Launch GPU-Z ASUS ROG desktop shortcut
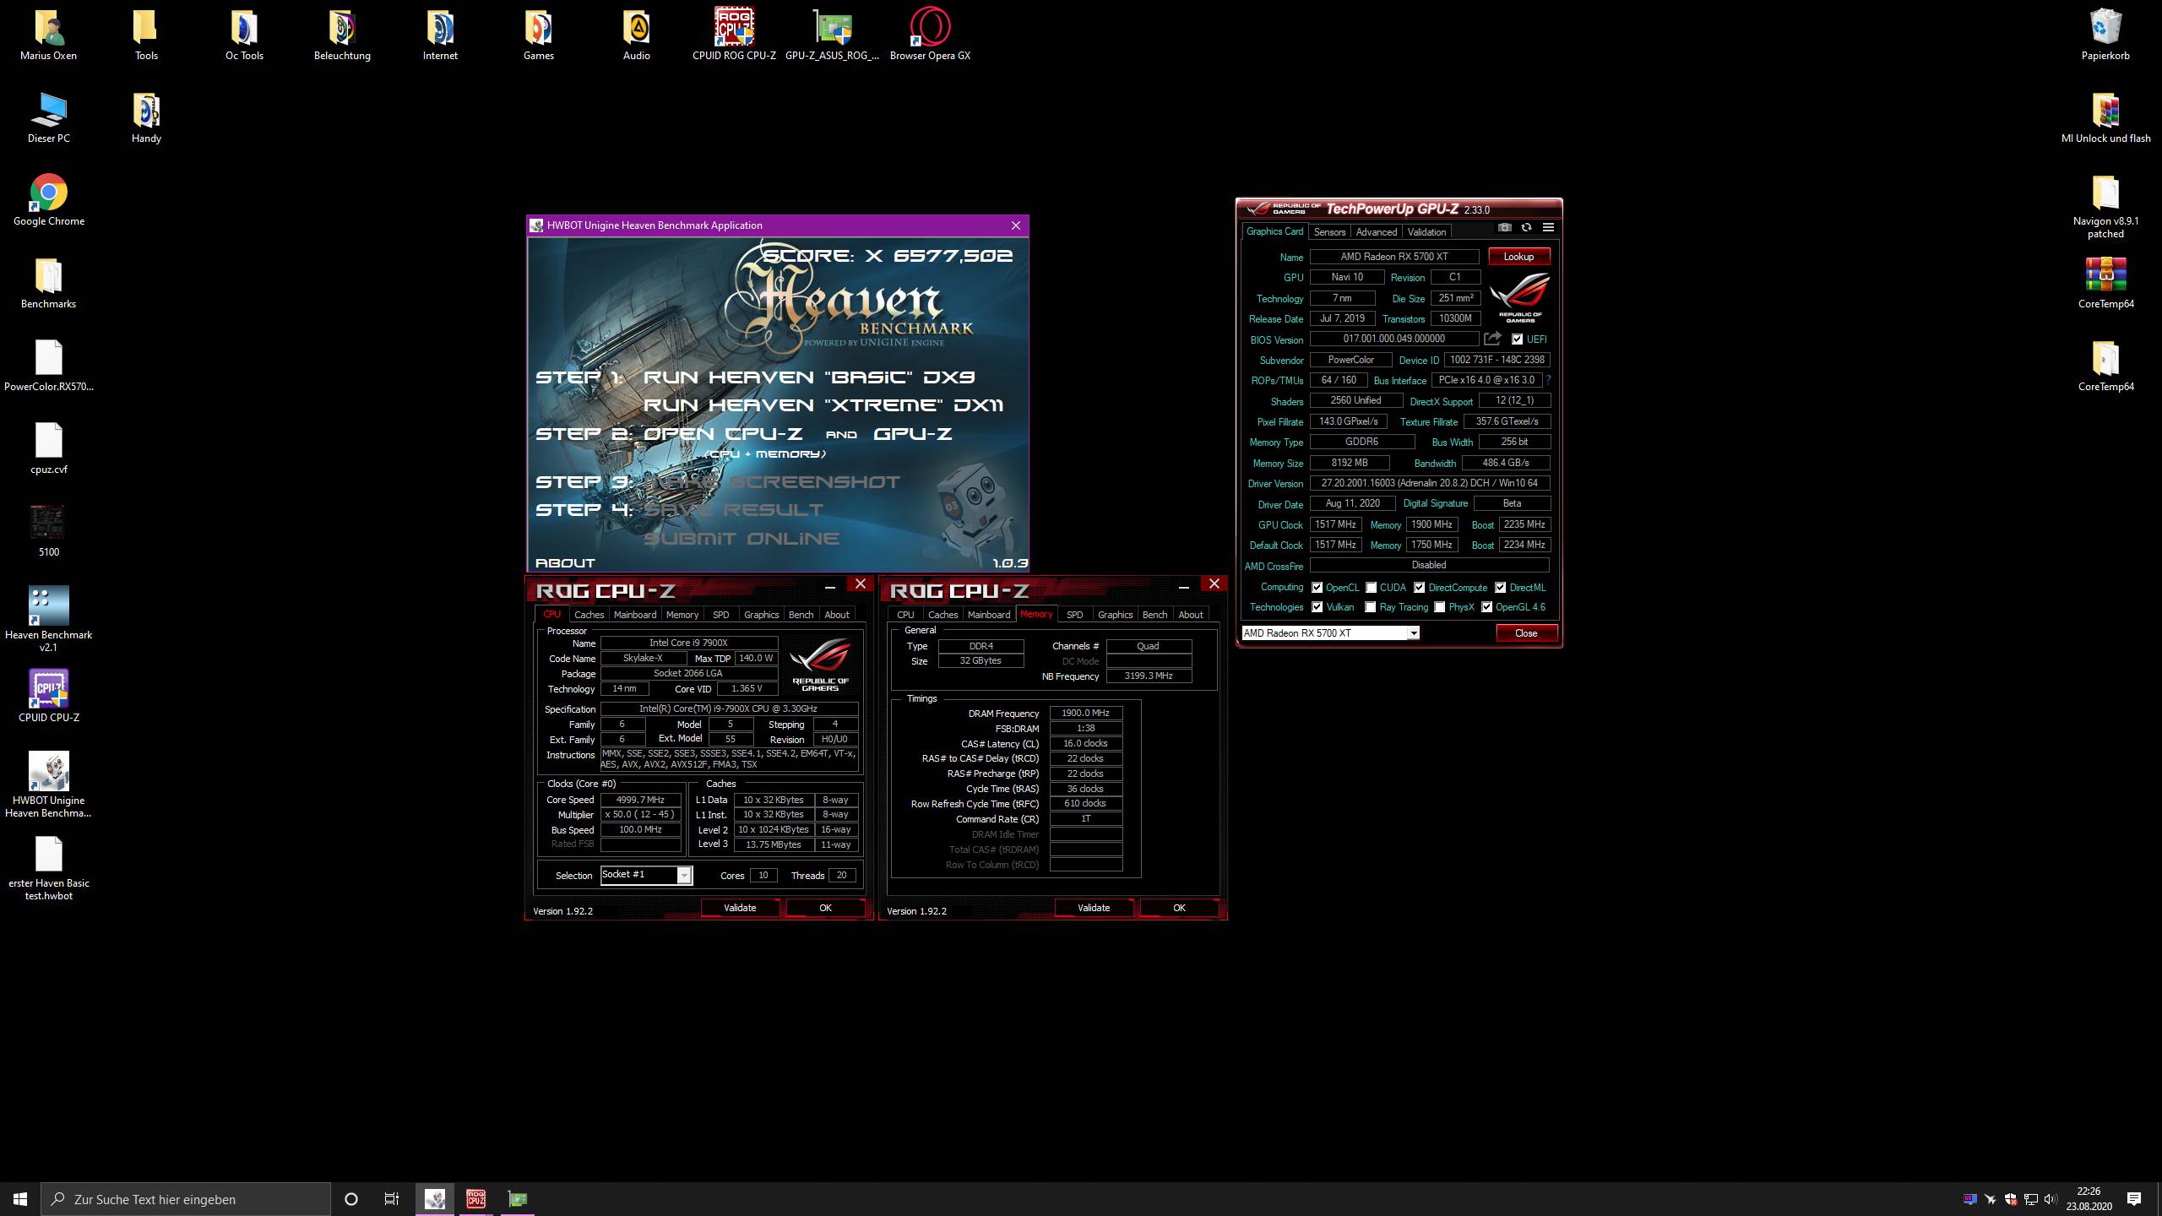Viewport: 2162px width, 1216px height. (x=832, y=28)
